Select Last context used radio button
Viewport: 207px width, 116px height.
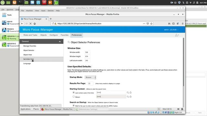(x=73, y=92)
